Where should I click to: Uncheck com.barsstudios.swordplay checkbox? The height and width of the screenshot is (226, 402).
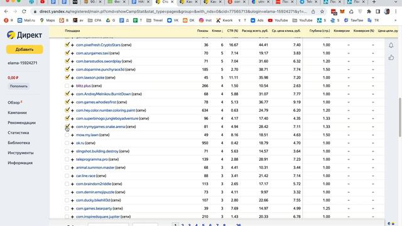pyautogui.click(x=67, y=61)
